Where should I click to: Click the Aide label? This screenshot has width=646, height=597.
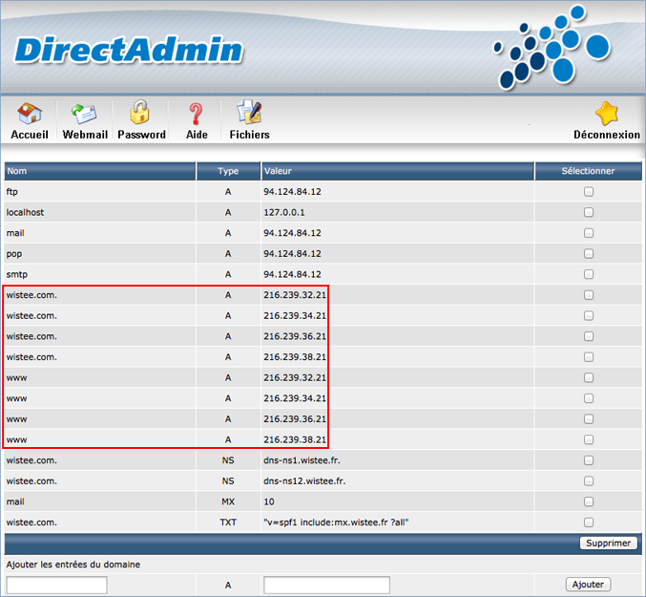pyautogui.click(x=197, y=135)
